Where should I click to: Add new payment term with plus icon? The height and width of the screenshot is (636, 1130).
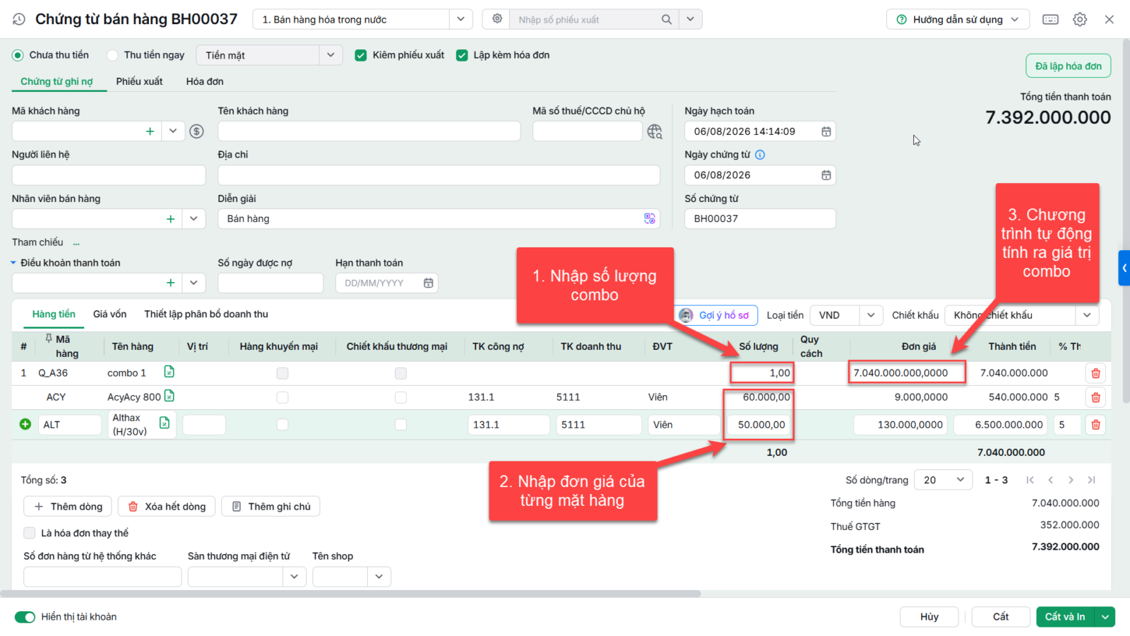click(x=170, y=283)
